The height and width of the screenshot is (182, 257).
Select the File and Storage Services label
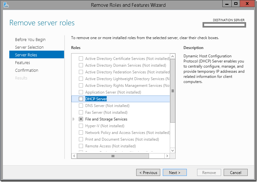(x=106, y=119)
